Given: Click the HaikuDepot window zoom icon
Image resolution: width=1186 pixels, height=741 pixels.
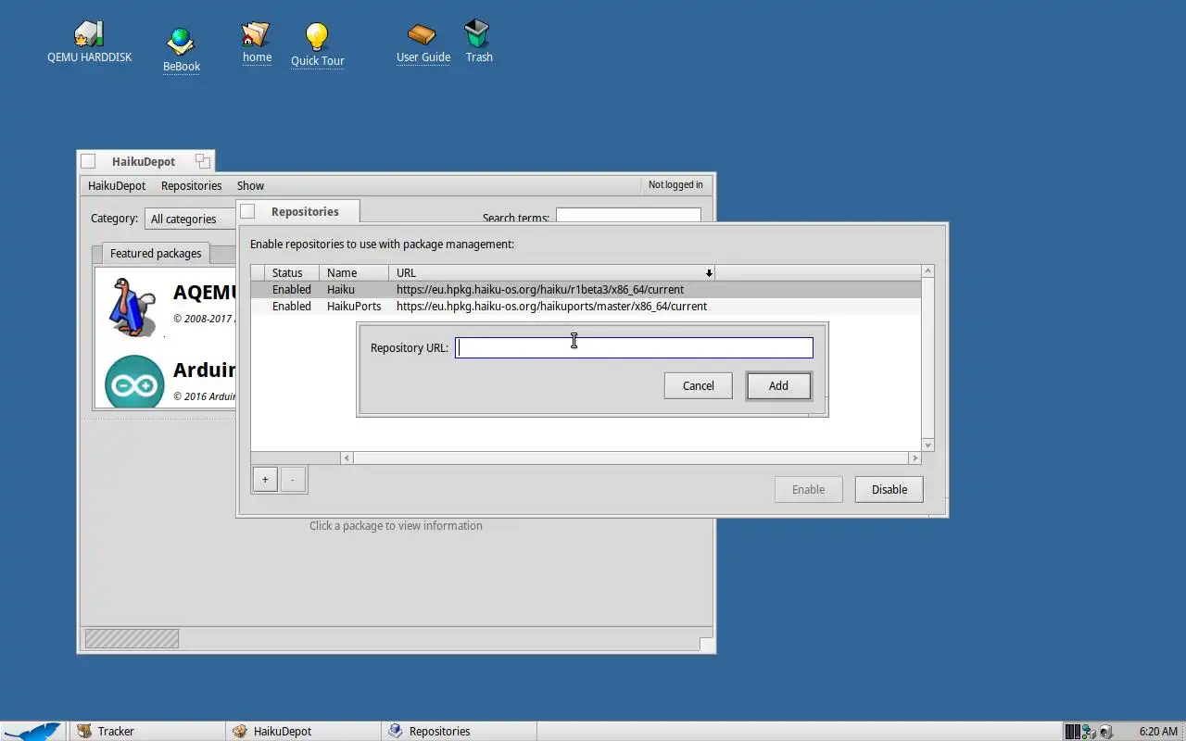Looking at the screenshot, I should click(x=202, y=161).
